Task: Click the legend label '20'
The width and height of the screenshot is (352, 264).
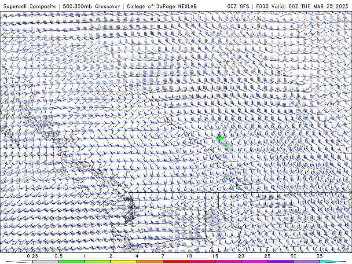Action: tap(241, 256)
